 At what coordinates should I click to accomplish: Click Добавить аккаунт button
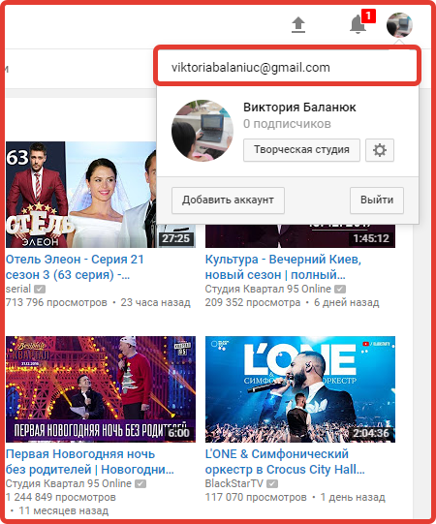[228, 200]
